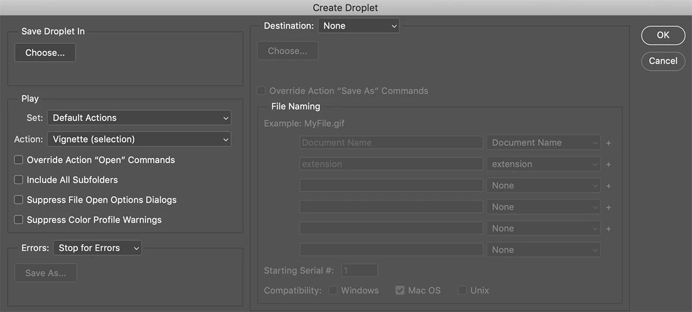Click the Save As button under Errors

tap(46, 273)
